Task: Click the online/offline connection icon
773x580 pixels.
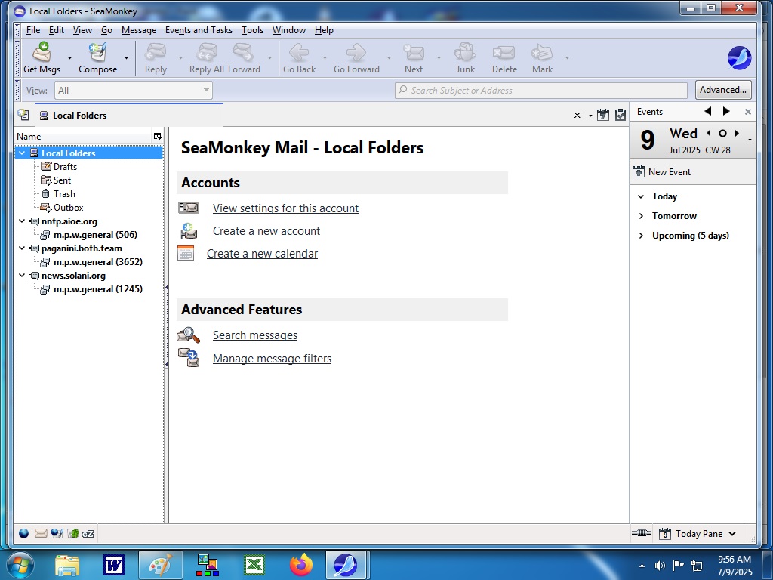Action: [x=642, y=532]
